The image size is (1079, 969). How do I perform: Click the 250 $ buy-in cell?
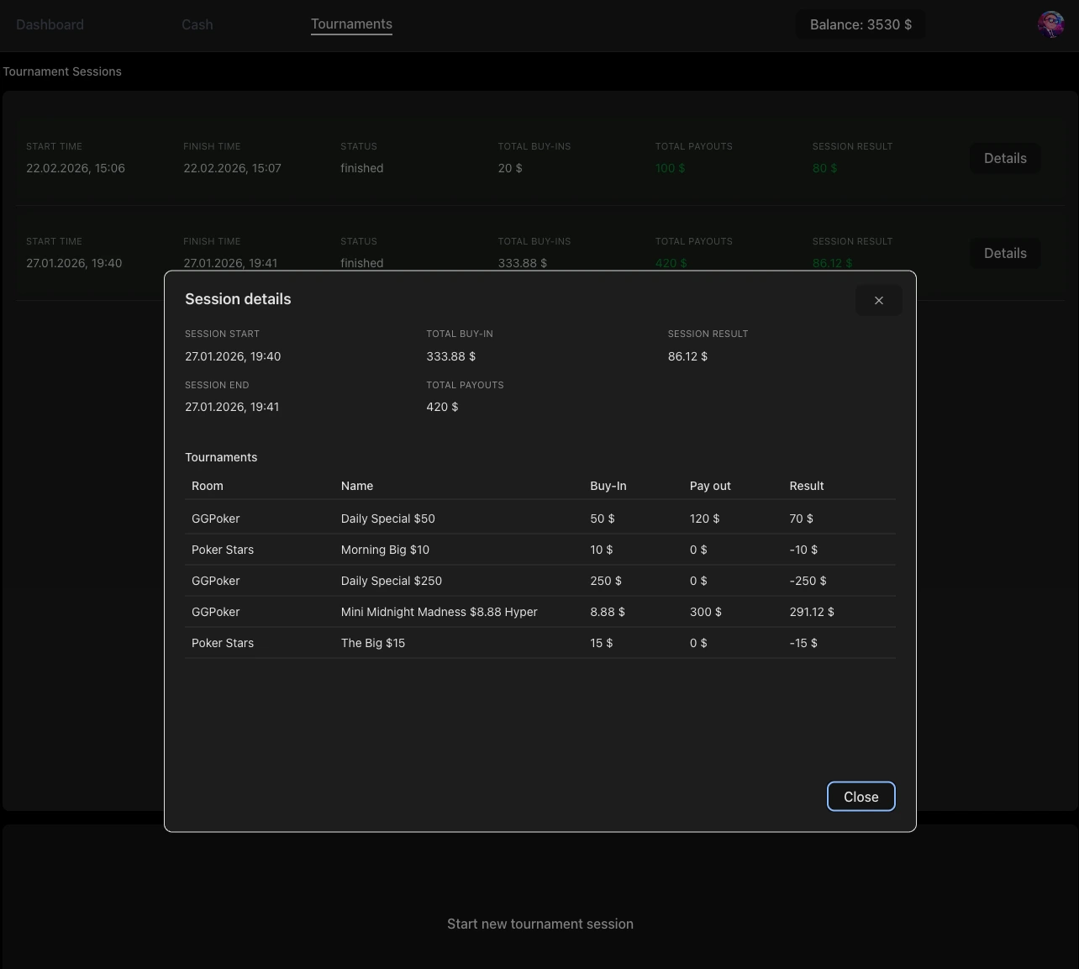606,581
